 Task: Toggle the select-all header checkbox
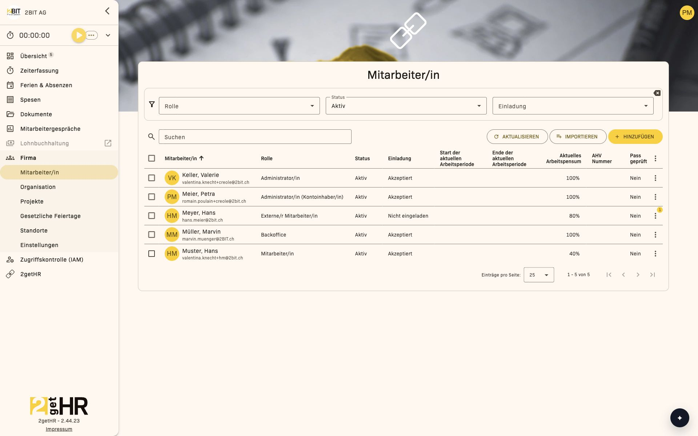(152, 158)
